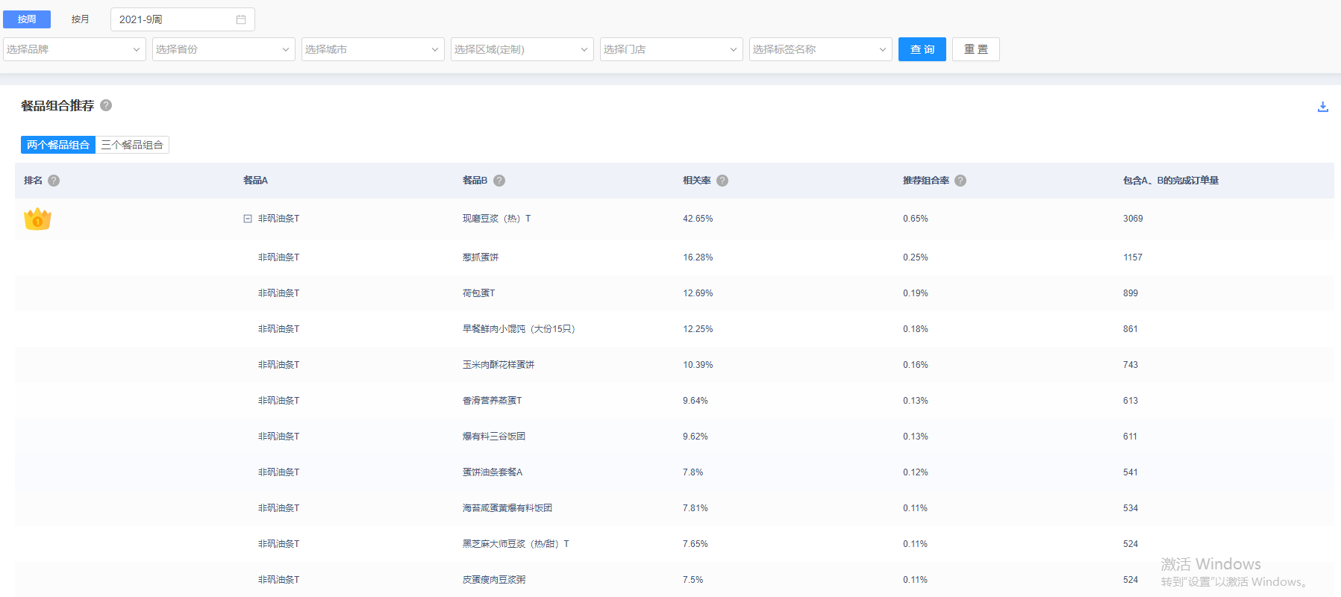Viewport: 1341px width, 597px height.
Task: Open the 选择城市 dropdown
Action: [373, 49]
